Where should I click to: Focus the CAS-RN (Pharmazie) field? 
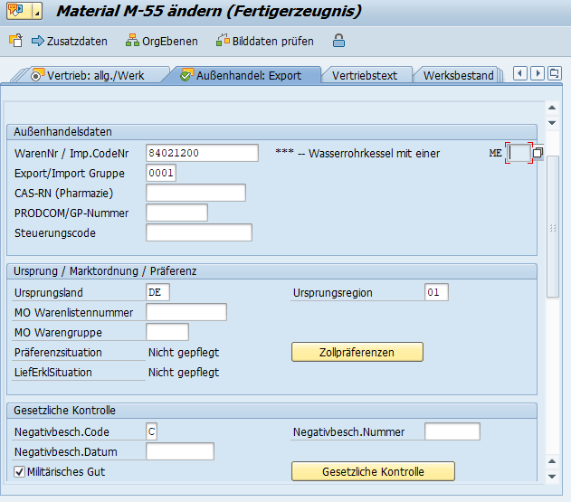[x=196, y=193]
